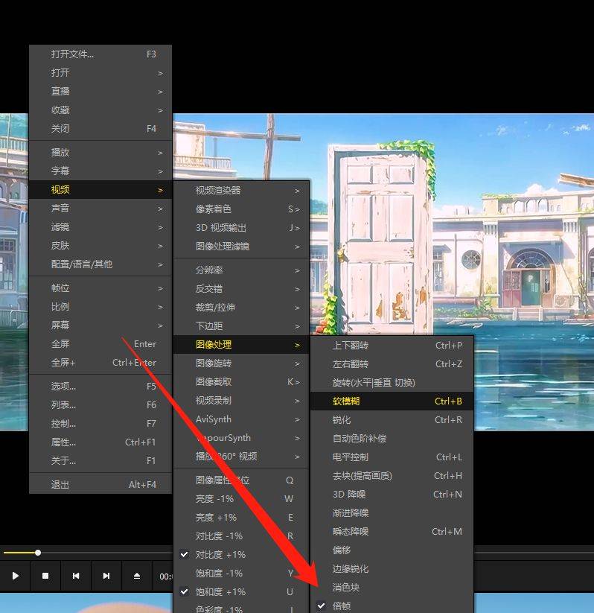This screenshot has width=594, height=613.
Task: Select 锐化 in image processing submenu
Action: click(392, 420)
